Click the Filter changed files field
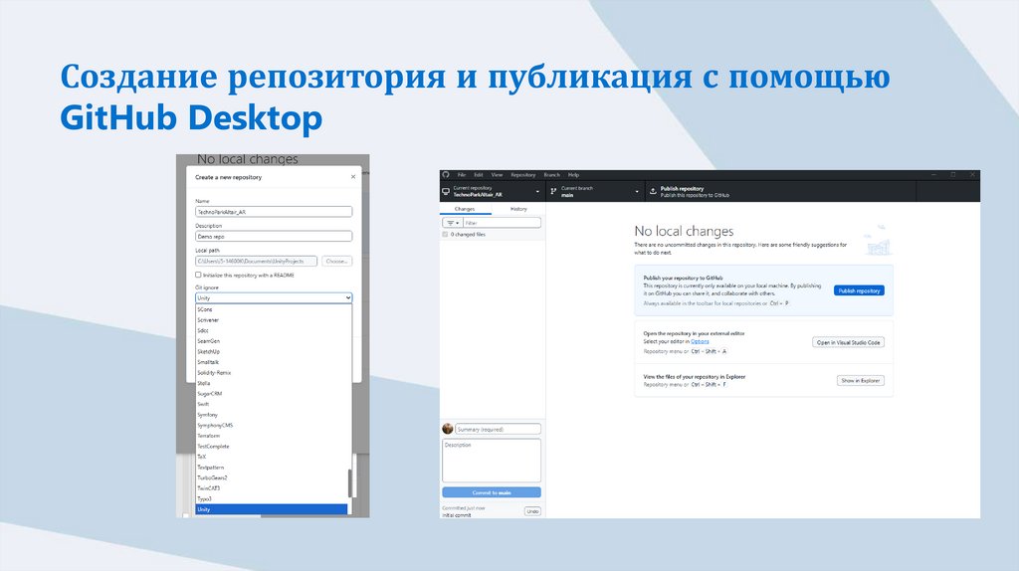 (x=502, y=223)
